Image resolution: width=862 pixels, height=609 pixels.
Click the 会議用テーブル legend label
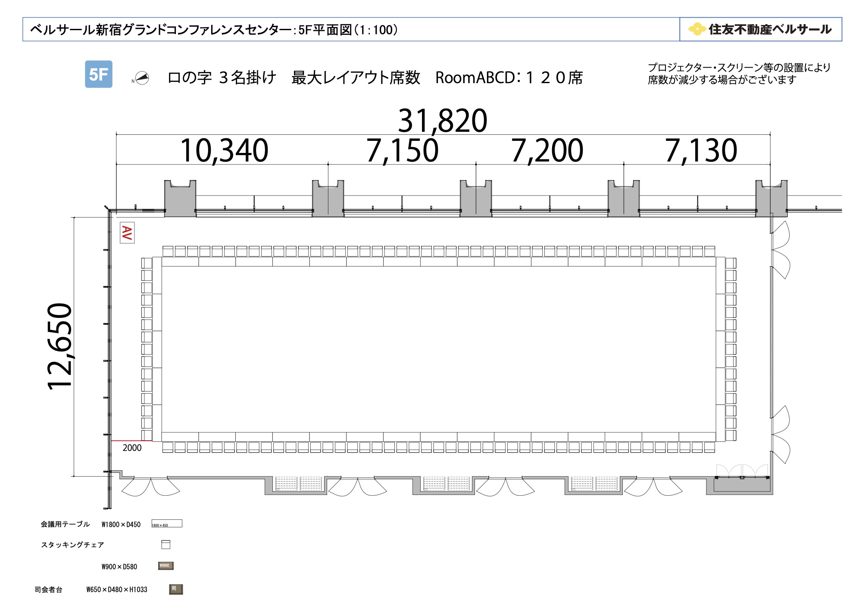(65, 524)
